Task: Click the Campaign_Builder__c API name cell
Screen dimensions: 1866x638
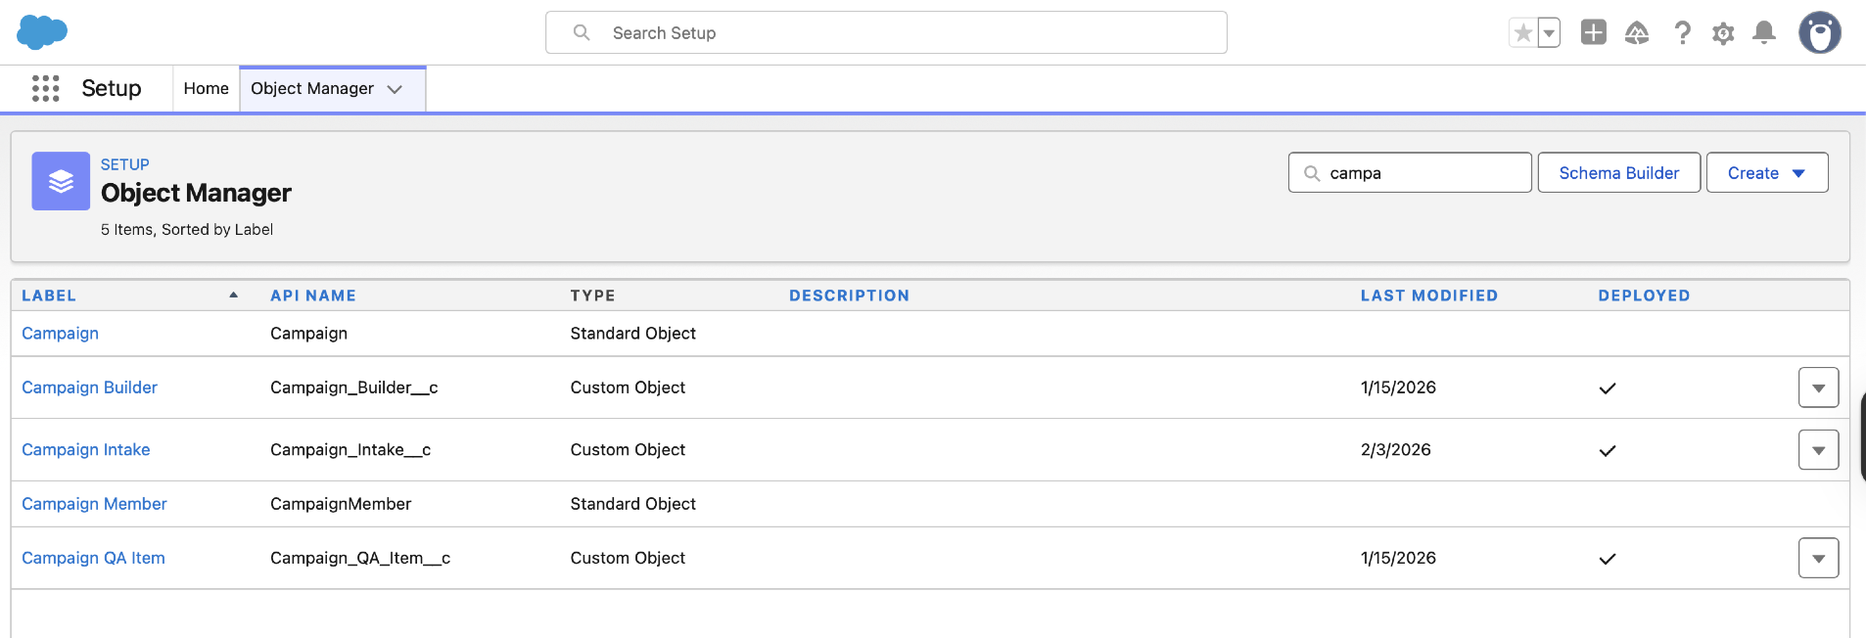Action: point(354,387)
